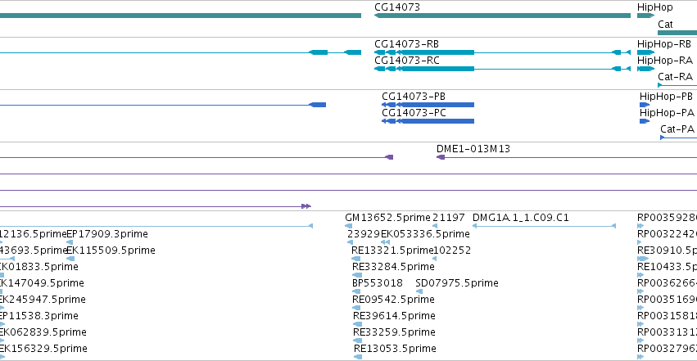This screenshot has width=697, height=361.
Task: Click thick exon block of CG14073-RB
Action: (x=436, y=52)
